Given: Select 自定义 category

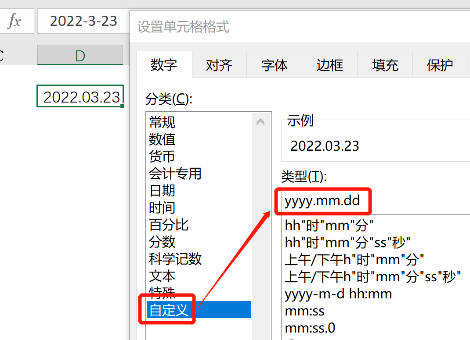Looking at the screenshot, I should 199,309.
